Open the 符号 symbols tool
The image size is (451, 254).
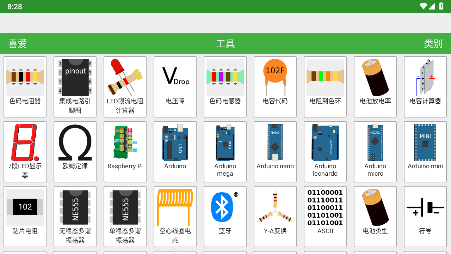(425, 217)
